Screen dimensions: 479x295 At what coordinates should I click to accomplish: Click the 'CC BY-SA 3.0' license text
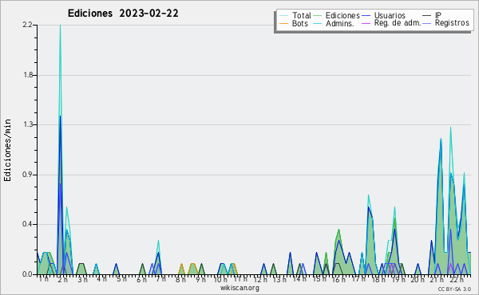click(454, 289)
